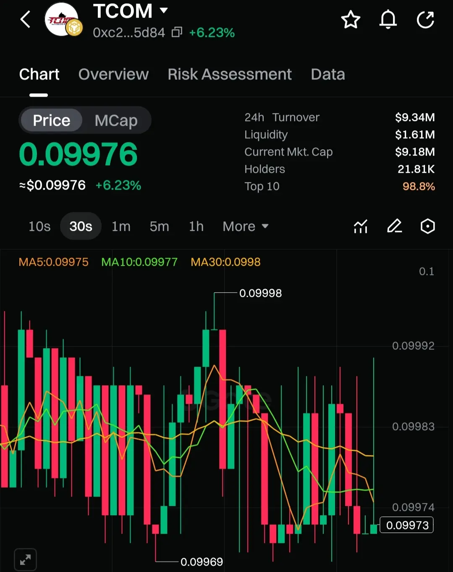Go back using the left chevron arrow

pyautogui.click(x=26, y=19)
